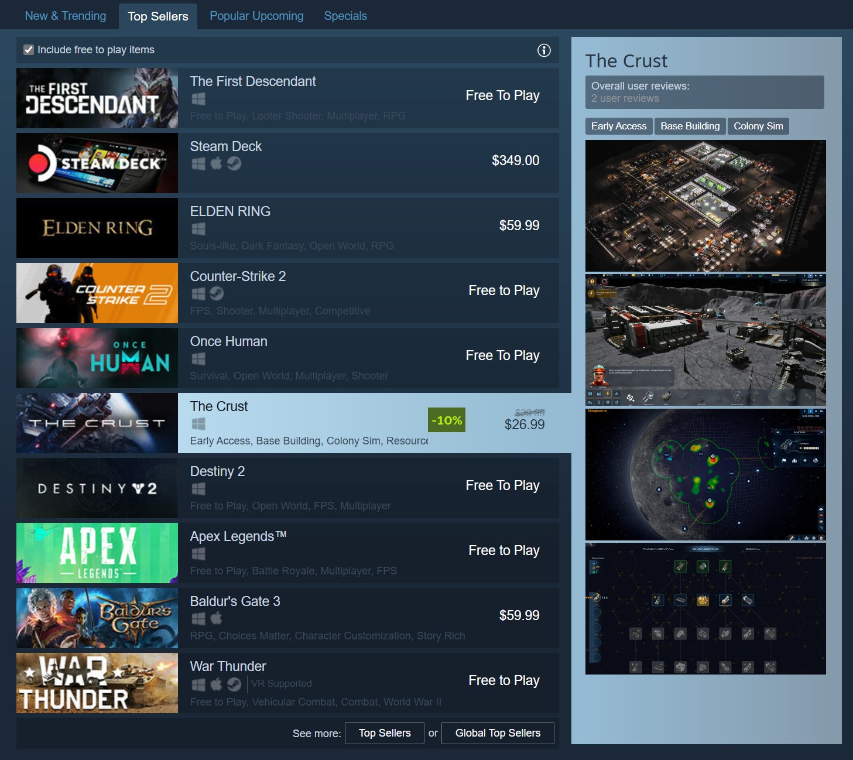
Task: Click the Windows icon under Baldur's Gate 3
Action: (x=198, y=618)
